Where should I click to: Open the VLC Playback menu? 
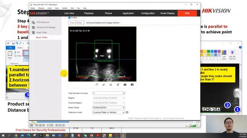41,8
